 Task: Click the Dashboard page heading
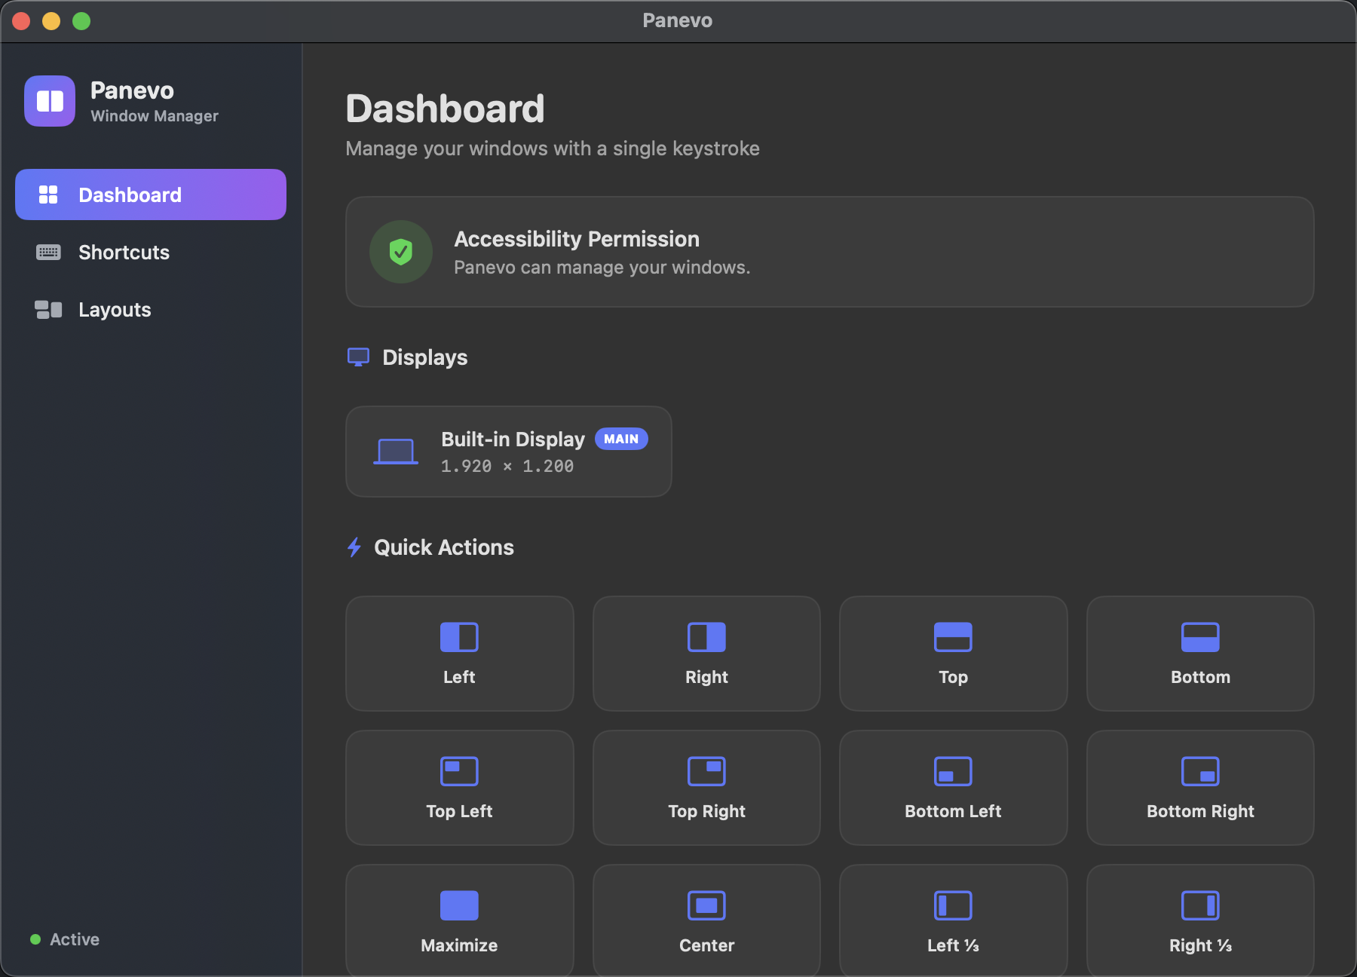point(445,109)
